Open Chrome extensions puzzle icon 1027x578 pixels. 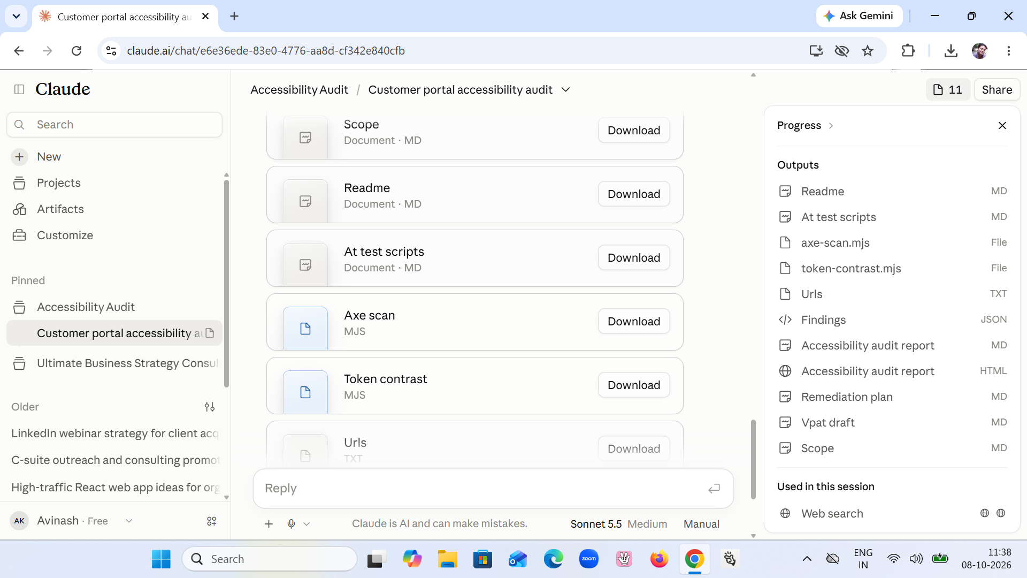point(908,51)
